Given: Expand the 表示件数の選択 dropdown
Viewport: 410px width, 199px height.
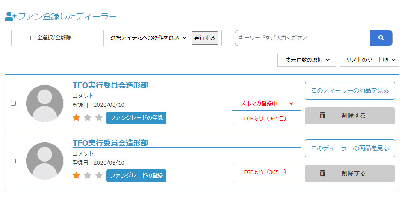Looking at the screenshot, I should pyautogui.click(x=306, y=60).
